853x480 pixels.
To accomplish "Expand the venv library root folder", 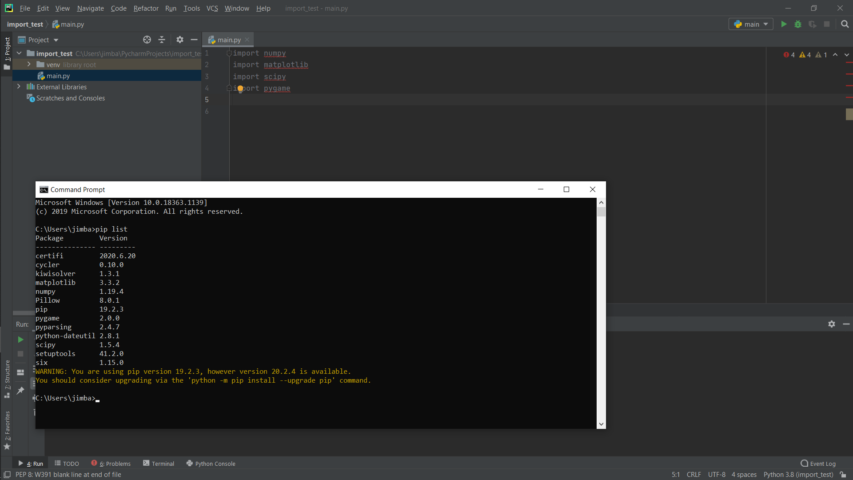I will tap(29, 64).
